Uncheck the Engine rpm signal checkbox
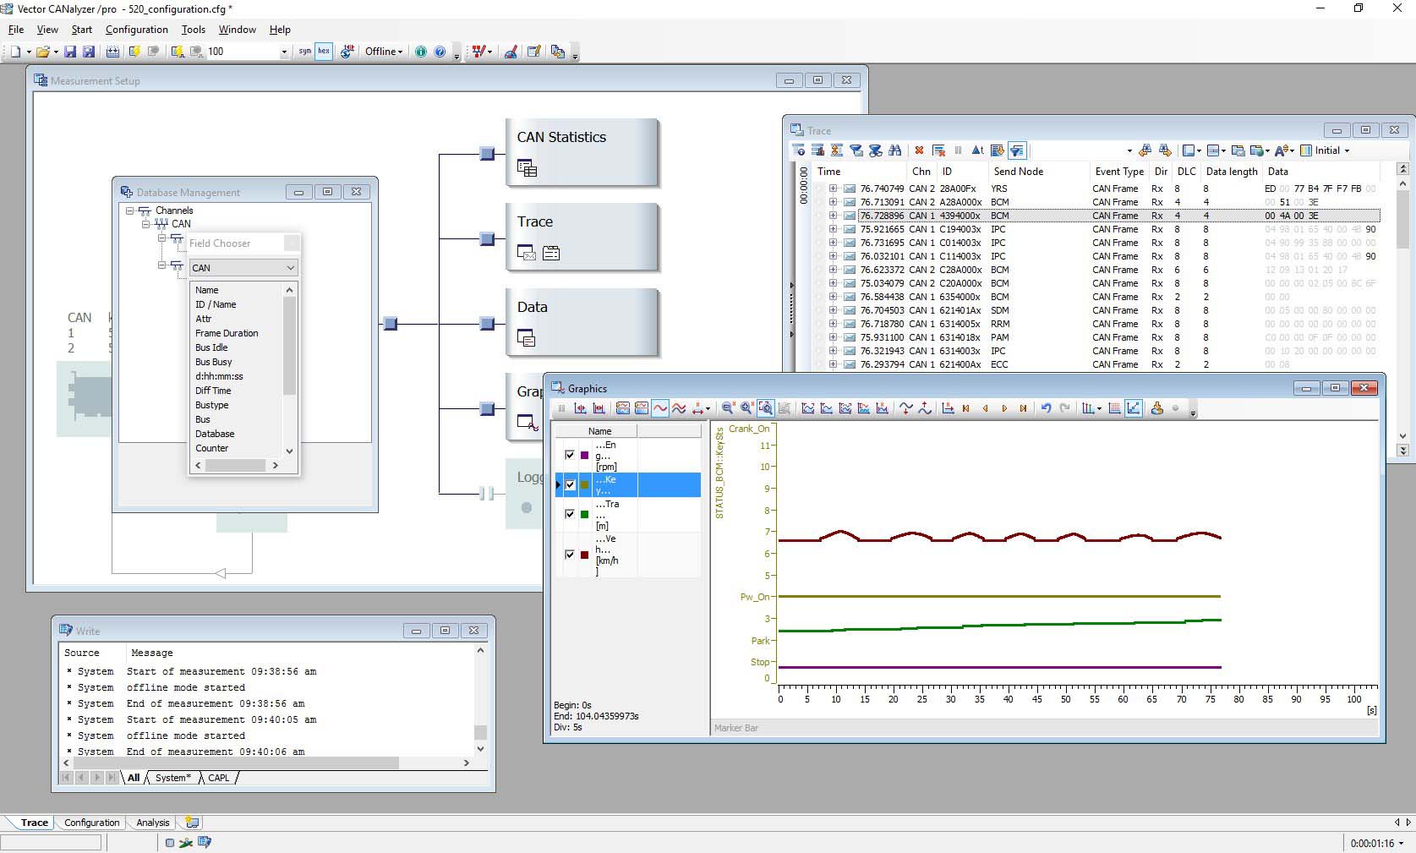The width and height of the screenshot is (1416, 853). (x=570, y=455)
